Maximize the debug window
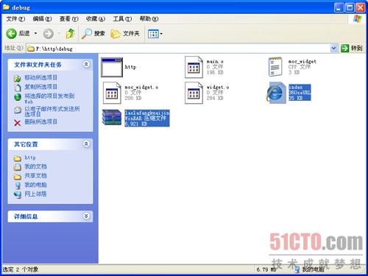368x276 pixels. [350, 8]
